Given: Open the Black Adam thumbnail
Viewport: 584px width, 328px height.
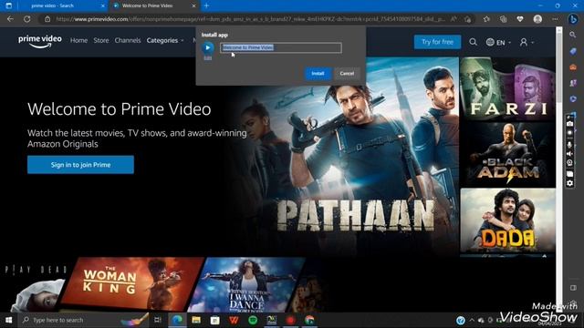Looking at the screenshot, I should (x=507, y=155).
